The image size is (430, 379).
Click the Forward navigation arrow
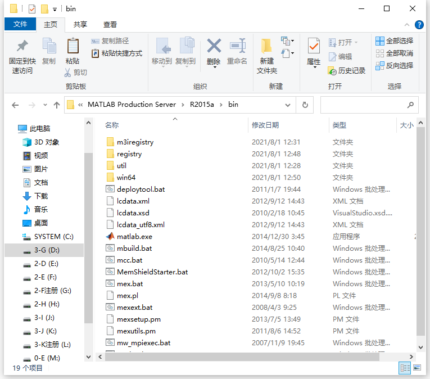point(32,105)
